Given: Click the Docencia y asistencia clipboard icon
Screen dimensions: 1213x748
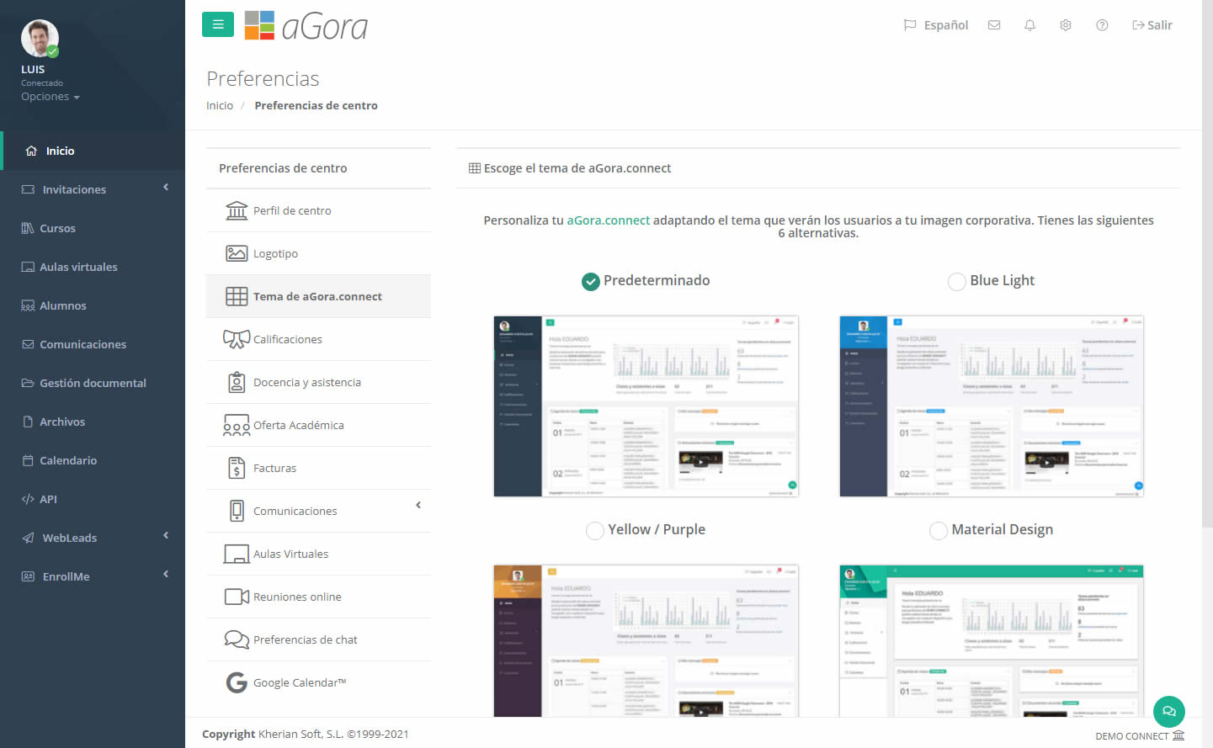Looking at the screenshot, I should click(x=237, y=382).
